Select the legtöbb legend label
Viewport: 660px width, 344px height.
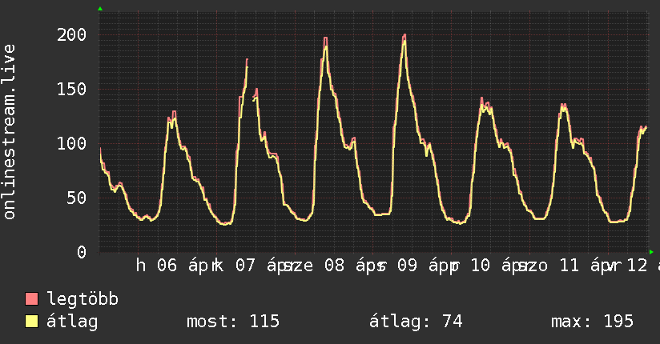[x=83, y=299]
